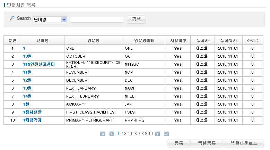Switch to page 2 of results
270x150 pixels.
coord(122,134)
